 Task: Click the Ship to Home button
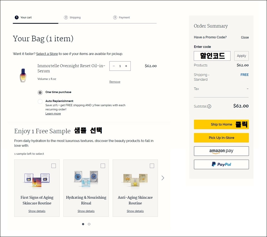[221, 124]
